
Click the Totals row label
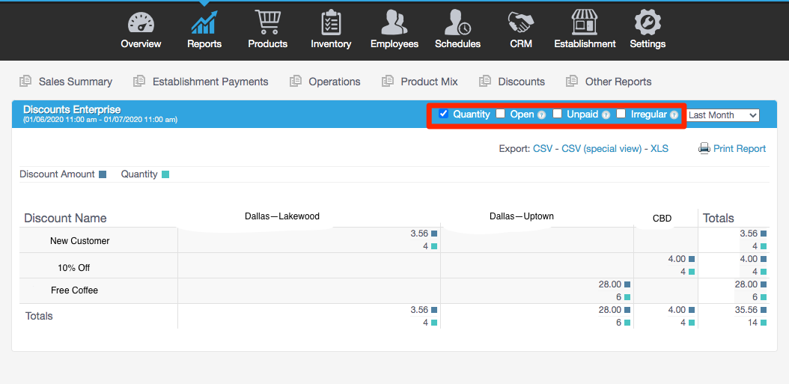(x=39, y=316)
